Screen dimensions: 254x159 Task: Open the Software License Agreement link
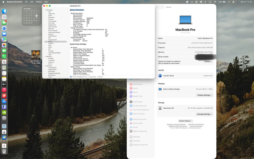pyautogui.click(x=176, y=124)
